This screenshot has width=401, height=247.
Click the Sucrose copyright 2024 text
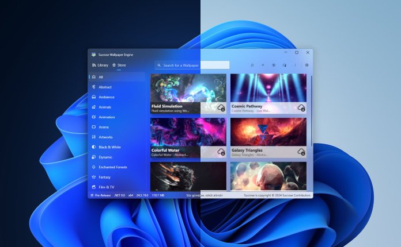(x=277, y=195)
